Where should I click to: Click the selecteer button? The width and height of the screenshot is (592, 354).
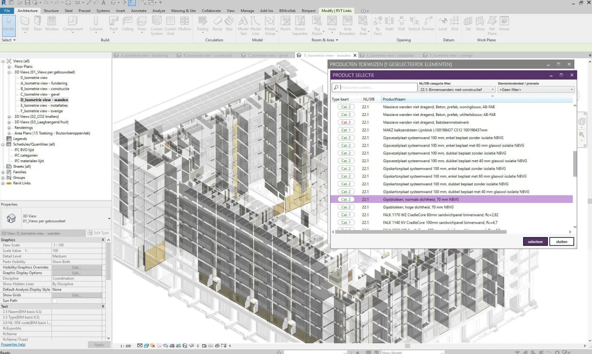(x=535, y=242)
